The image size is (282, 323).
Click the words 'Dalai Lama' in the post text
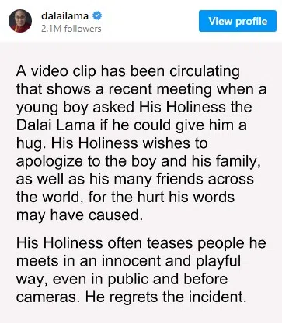[55, 125]
